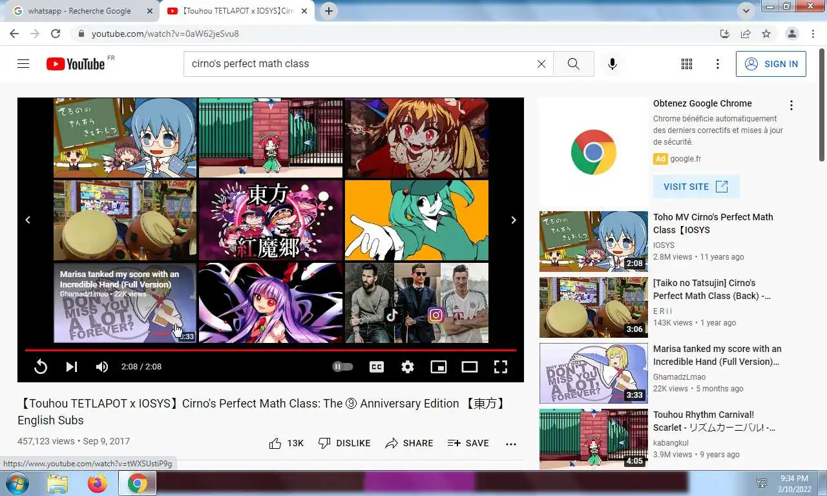Toggle theater mode
Image resolution: width=827 pixels, height=496 pixels.
point(470,367)
